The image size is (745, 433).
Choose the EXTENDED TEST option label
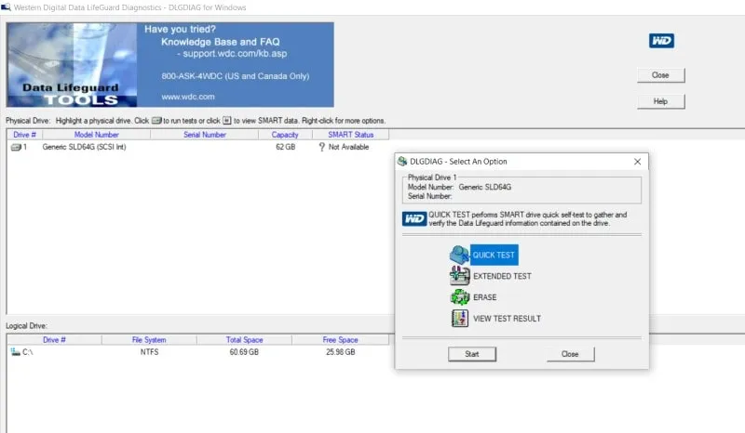(502, 276)
